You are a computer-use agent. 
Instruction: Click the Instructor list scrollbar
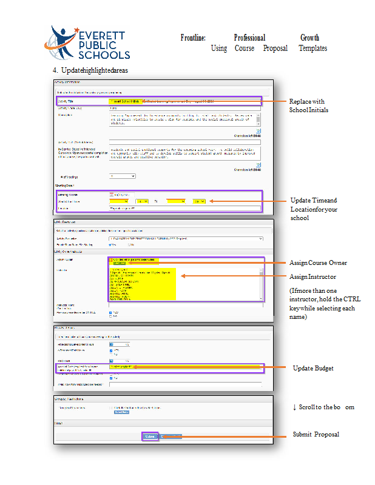click(x=262, y=284)
